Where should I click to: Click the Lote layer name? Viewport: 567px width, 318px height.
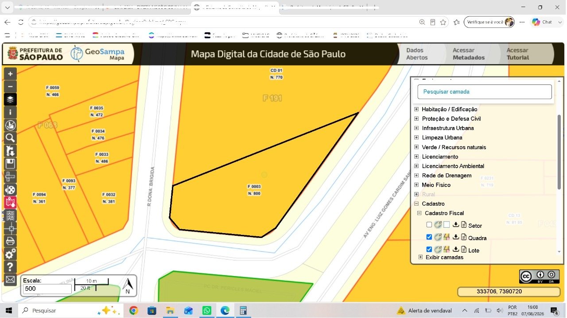pos(474,250)
